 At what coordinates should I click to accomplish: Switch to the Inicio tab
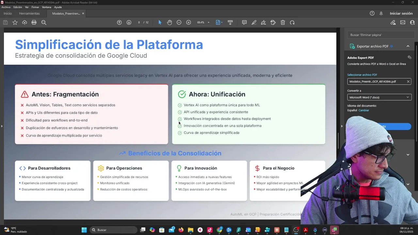pos(8,13)
